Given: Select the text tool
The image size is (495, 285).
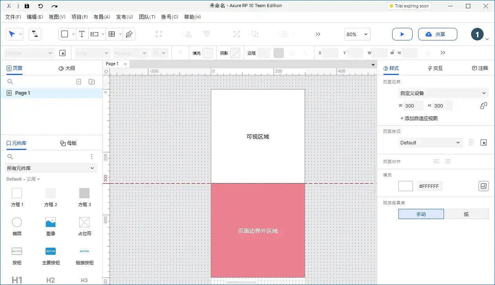Looking at the screenshot, I should coord(82,34).
